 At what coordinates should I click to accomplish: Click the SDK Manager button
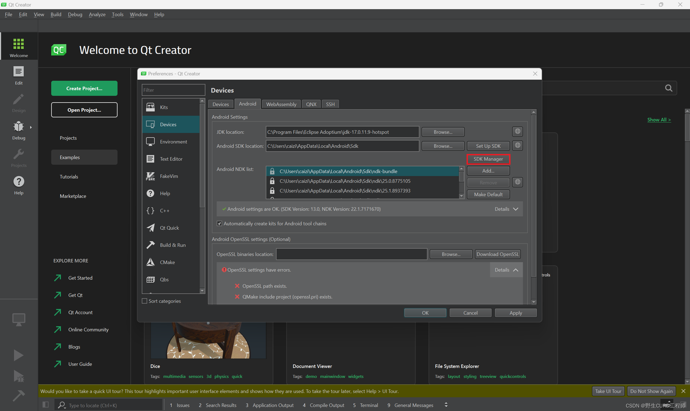click(x=488, y=159)
